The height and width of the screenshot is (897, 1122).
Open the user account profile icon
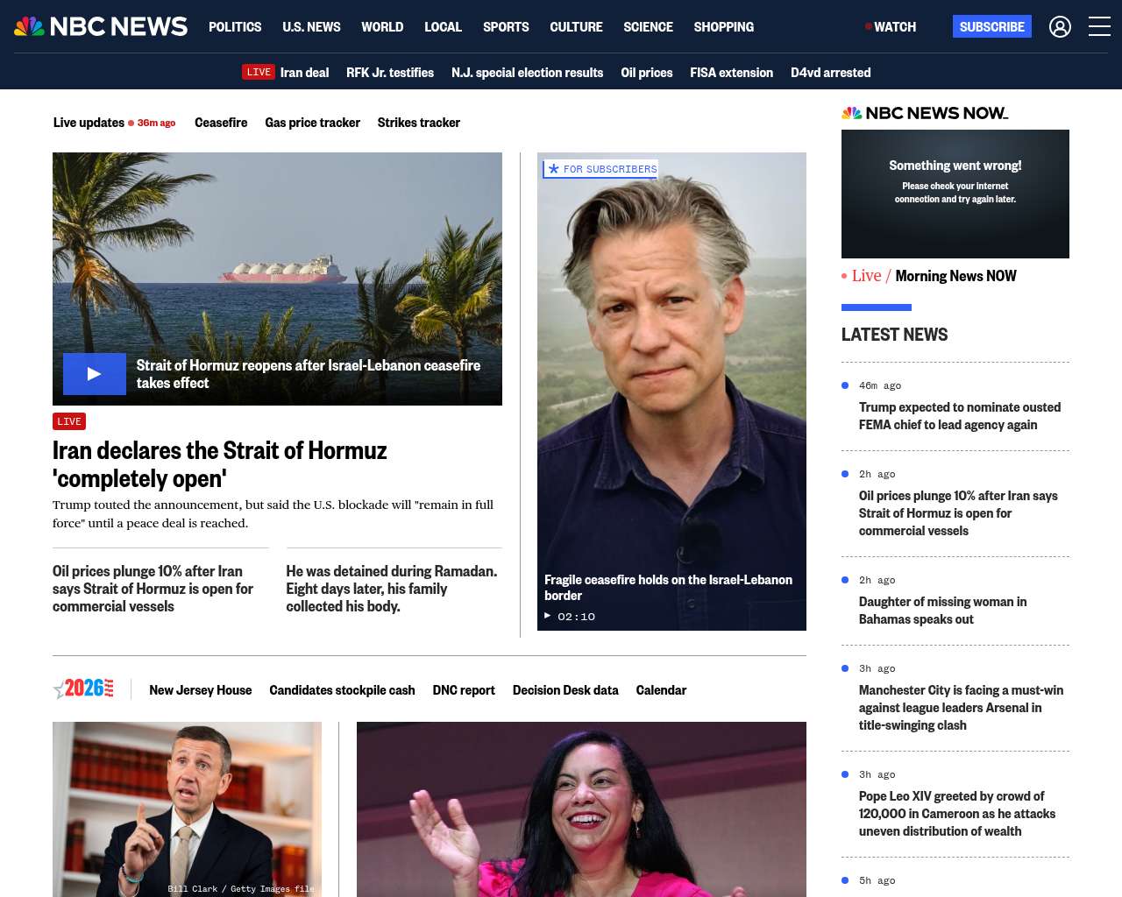point(1060,27)
